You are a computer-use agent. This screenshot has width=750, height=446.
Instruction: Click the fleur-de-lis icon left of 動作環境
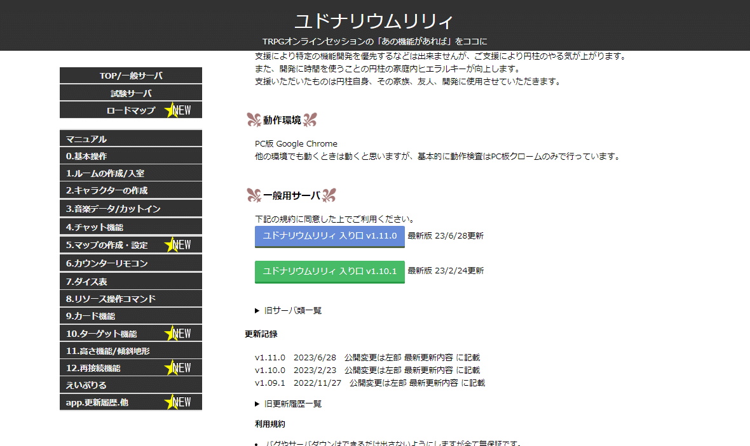coord(252,119)
